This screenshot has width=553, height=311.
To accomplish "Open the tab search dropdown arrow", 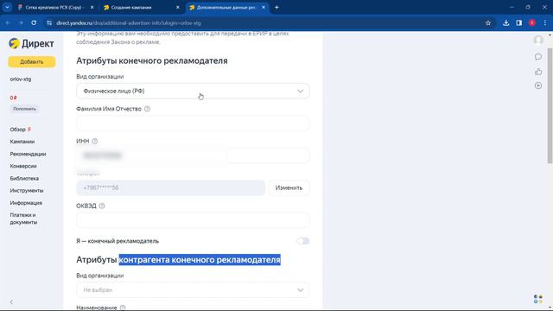I will 7,7.
